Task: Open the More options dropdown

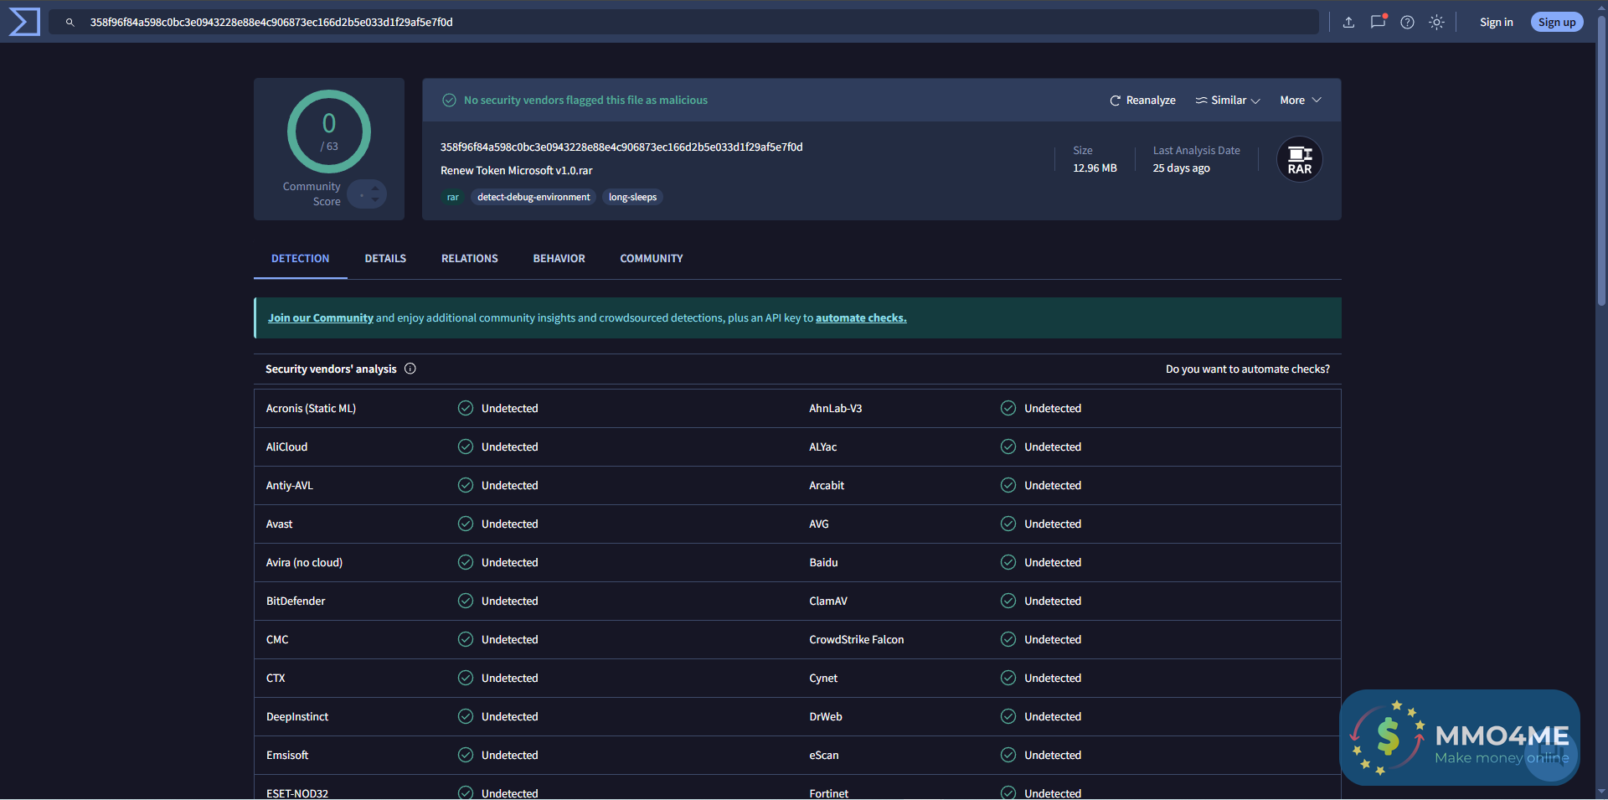Action: [1299, 100]
